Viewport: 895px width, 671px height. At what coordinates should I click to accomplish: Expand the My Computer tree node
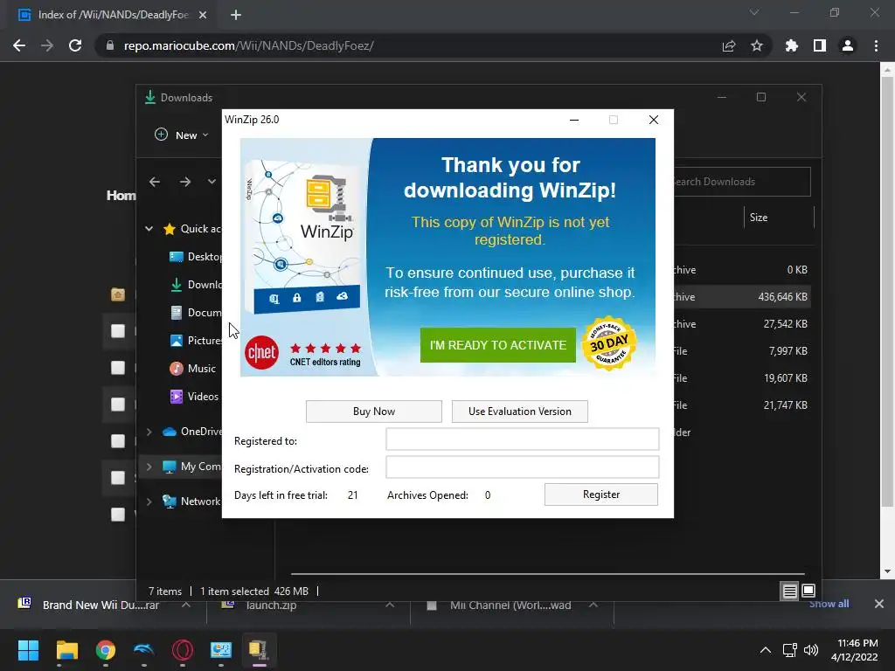click(x=149, y=467)
